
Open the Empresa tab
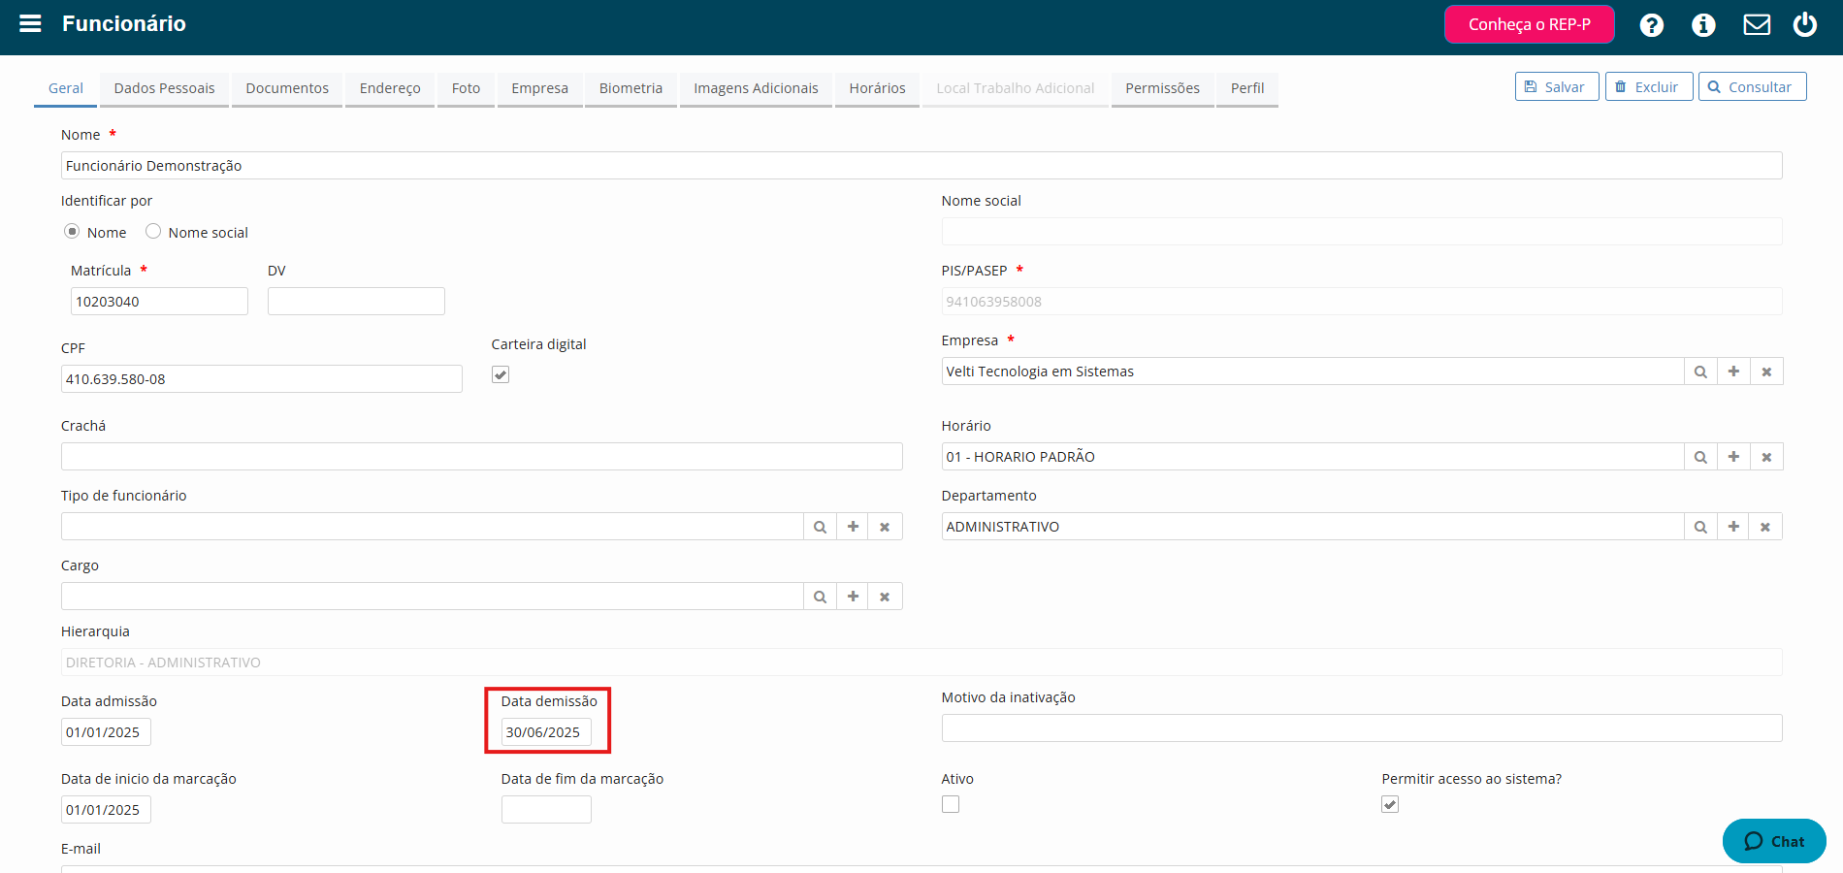point(540,88)
